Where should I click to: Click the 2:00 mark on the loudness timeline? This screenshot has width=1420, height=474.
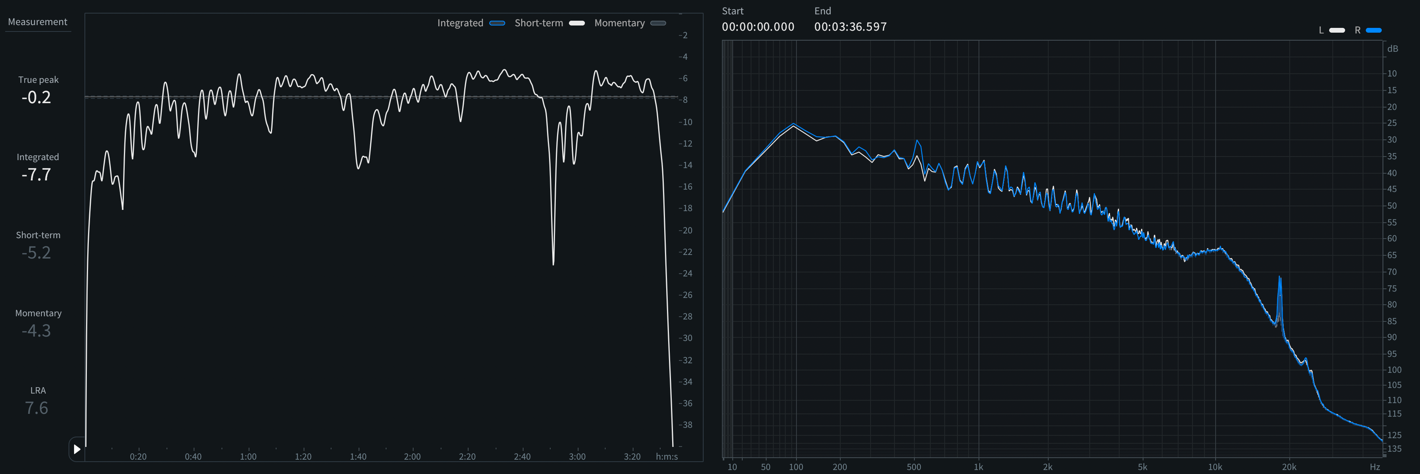(x=412, y=457)
